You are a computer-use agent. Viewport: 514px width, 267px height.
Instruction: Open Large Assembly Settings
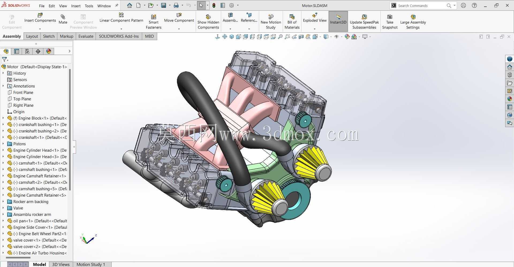pyautogui.click(x=413, y=22)
